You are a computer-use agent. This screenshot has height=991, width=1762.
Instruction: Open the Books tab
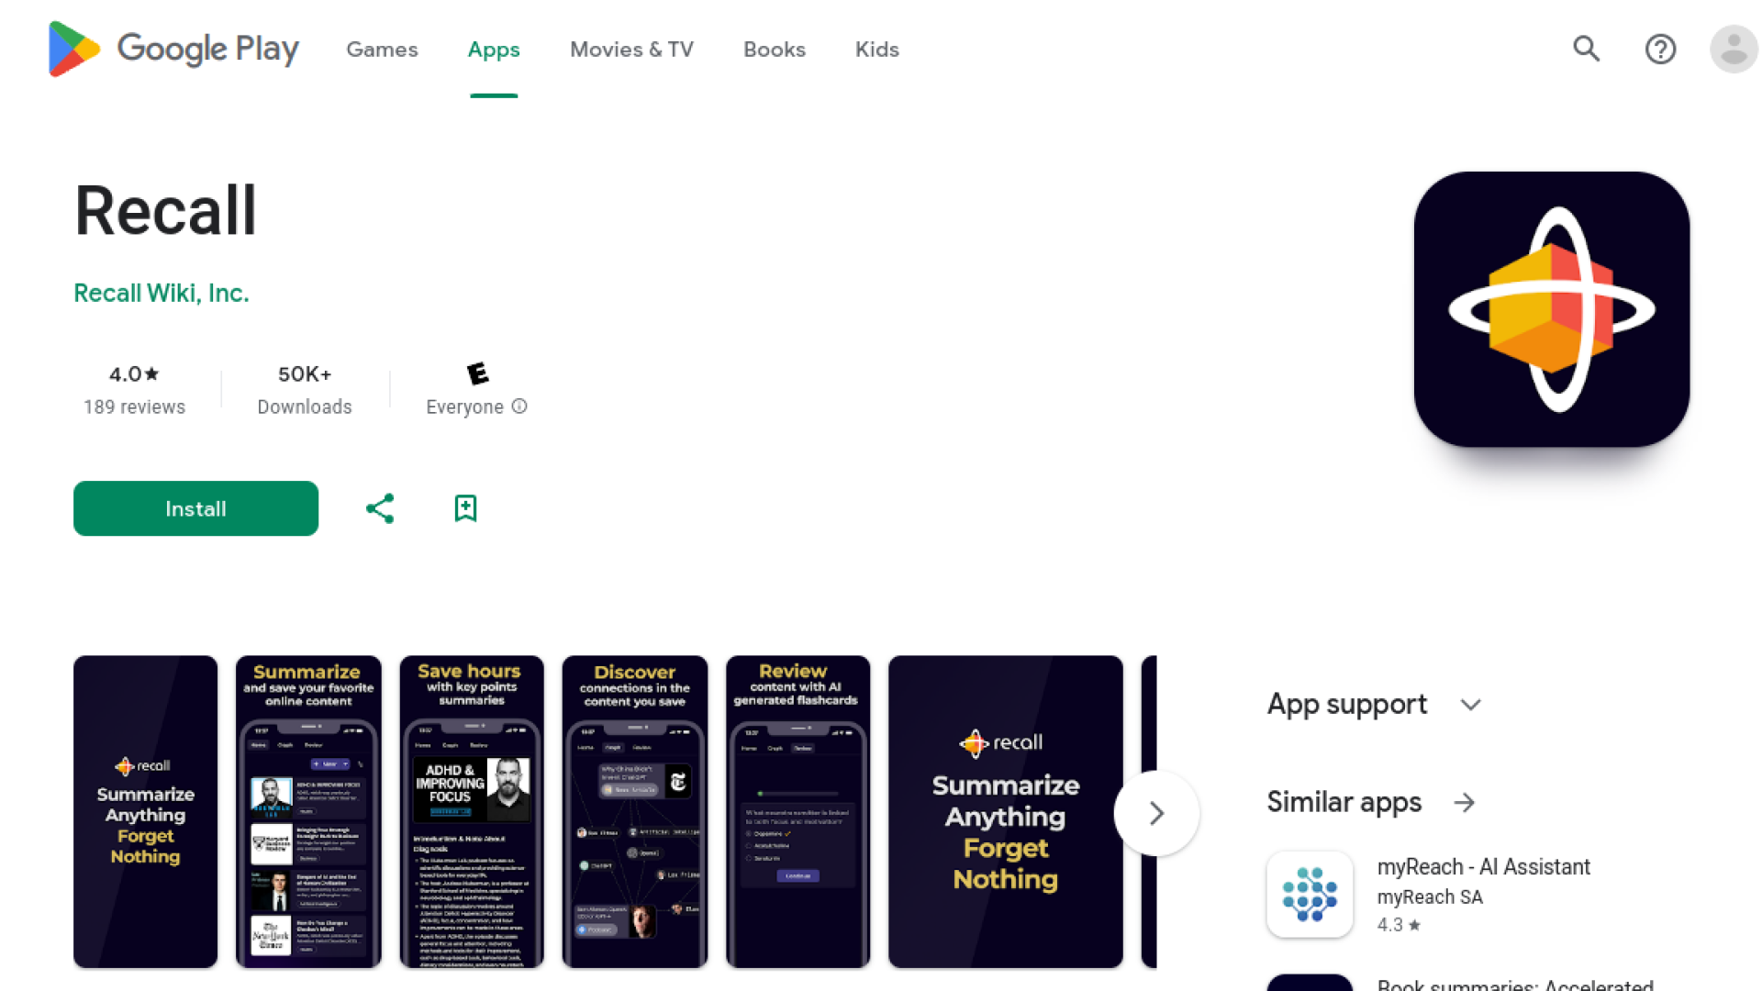(774, 50)
